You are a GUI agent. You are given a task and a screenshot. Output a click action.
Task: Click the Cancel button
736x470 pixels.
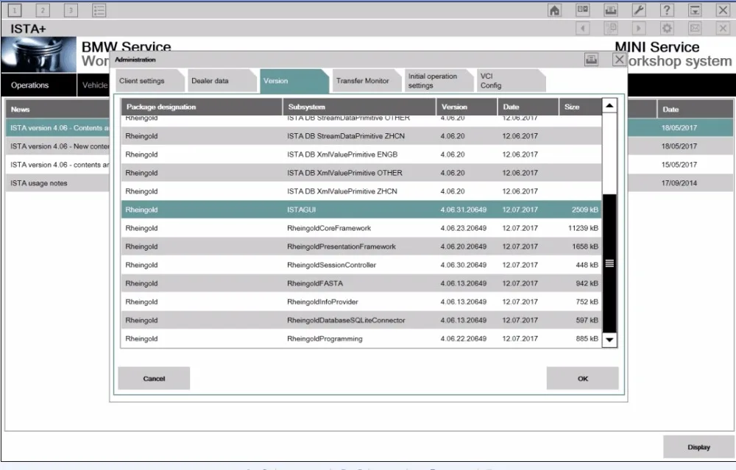coord(154,379)
